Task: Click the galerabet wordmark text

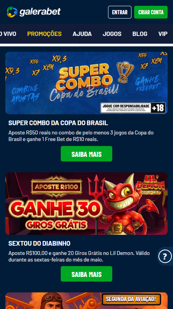Action: 40,12
